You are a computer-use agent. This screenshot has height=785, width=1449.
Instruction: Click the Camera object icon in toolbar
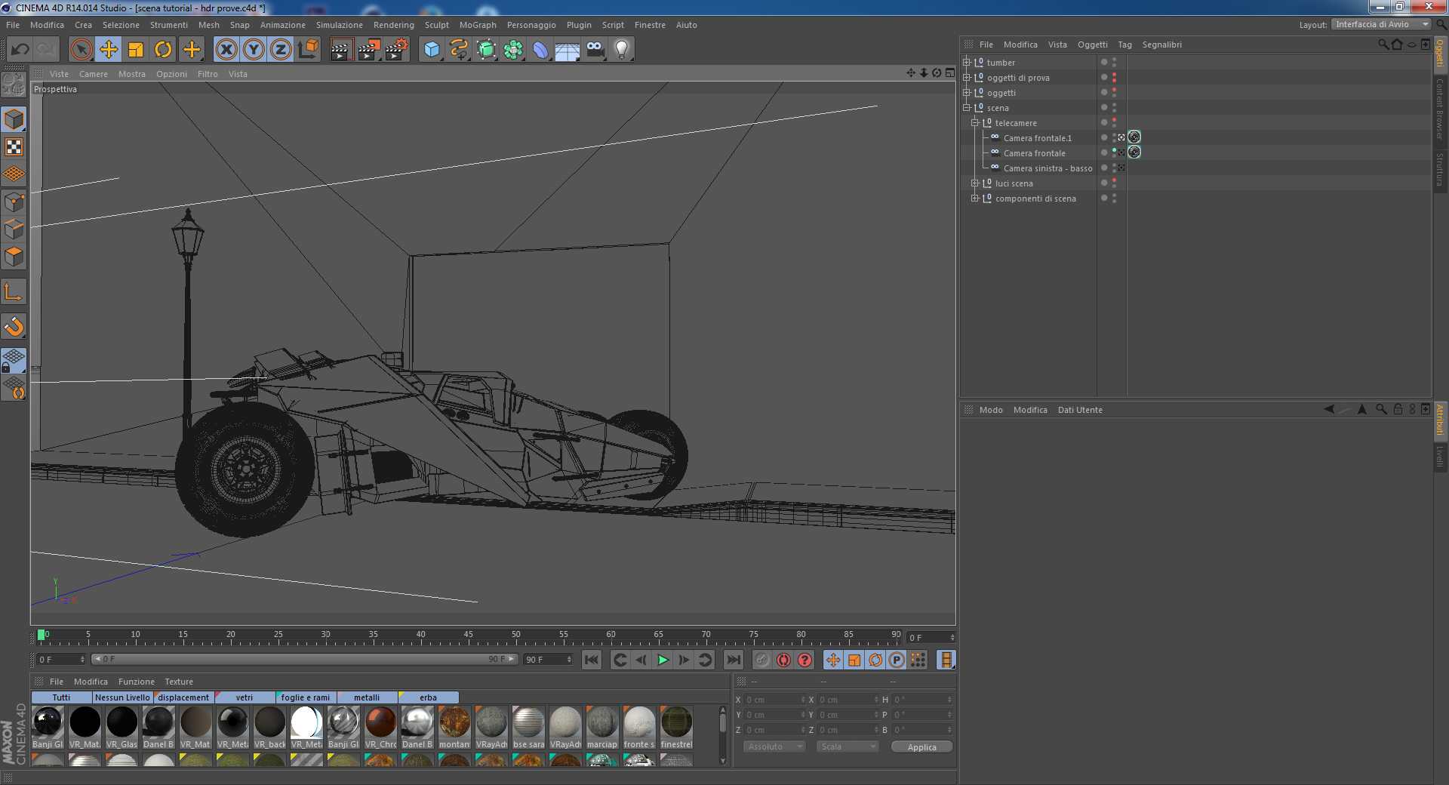[595, 50]
